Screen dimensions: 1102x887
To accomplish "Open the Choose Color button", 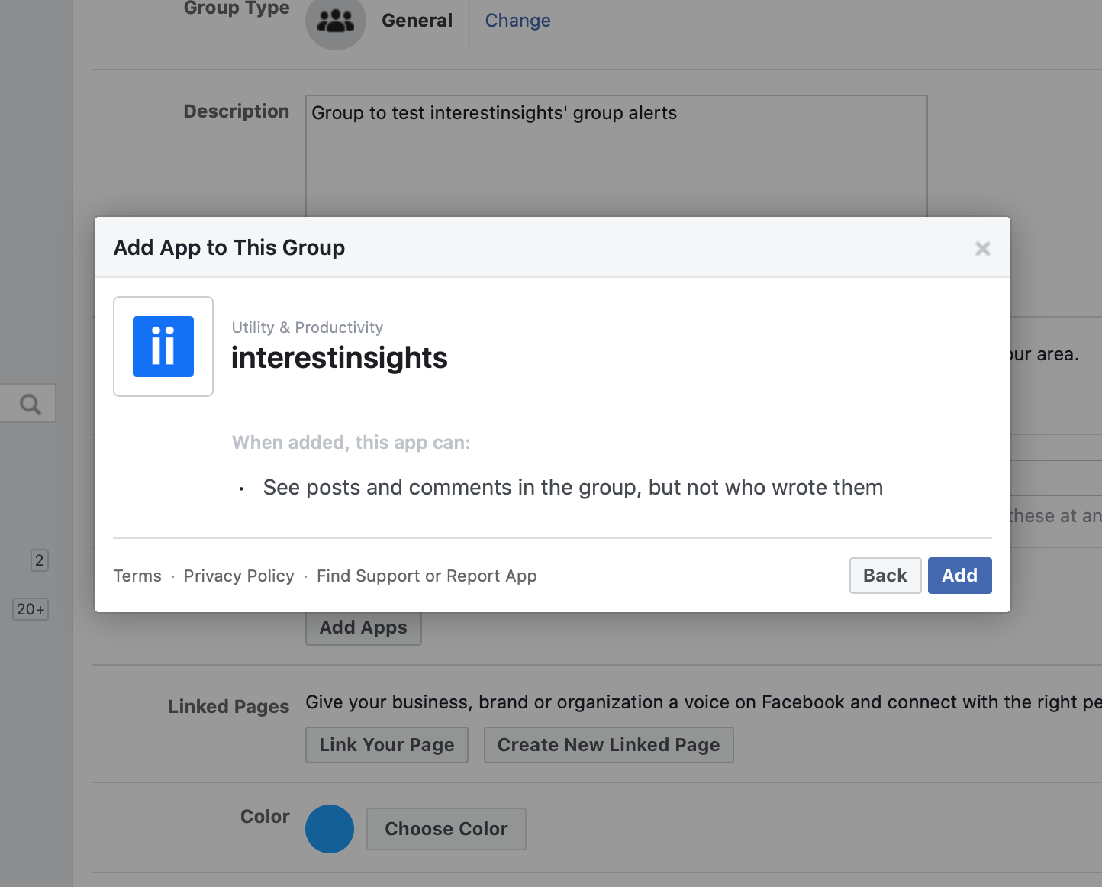I will click(x=446, y=829).
